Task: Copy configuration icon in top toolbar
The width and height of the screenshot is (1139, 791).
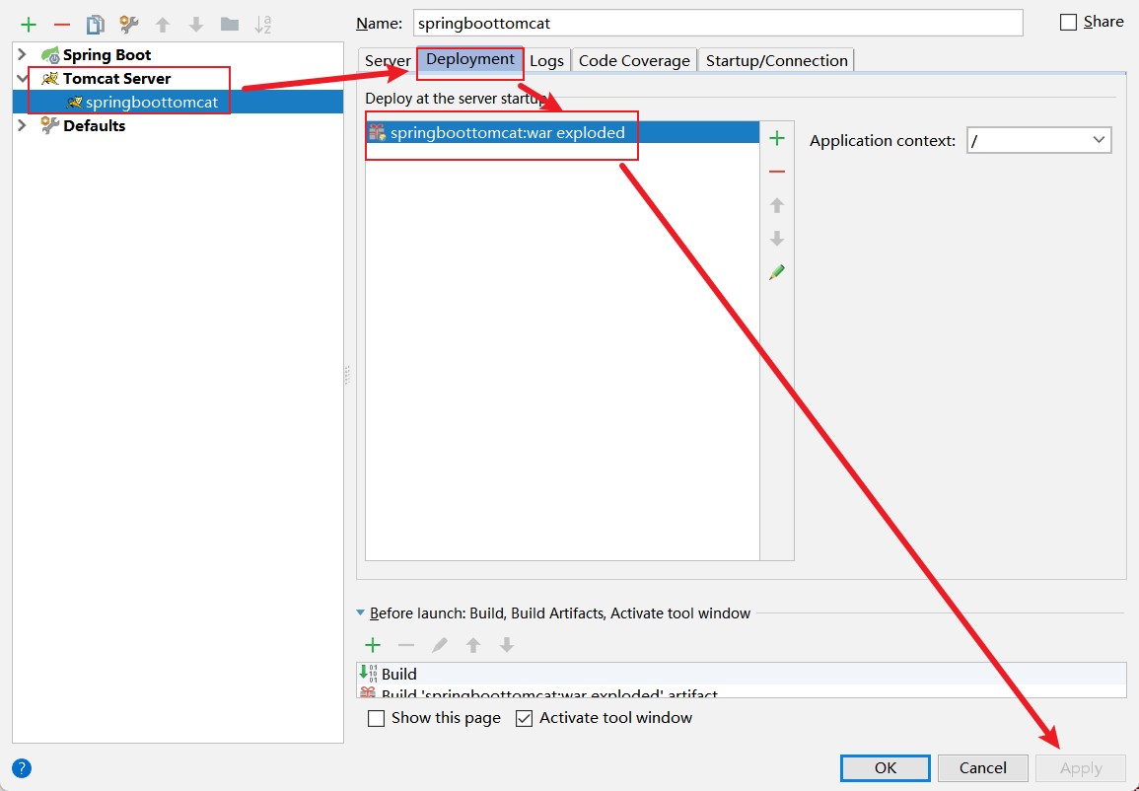Action: click(x=95, y=25)
